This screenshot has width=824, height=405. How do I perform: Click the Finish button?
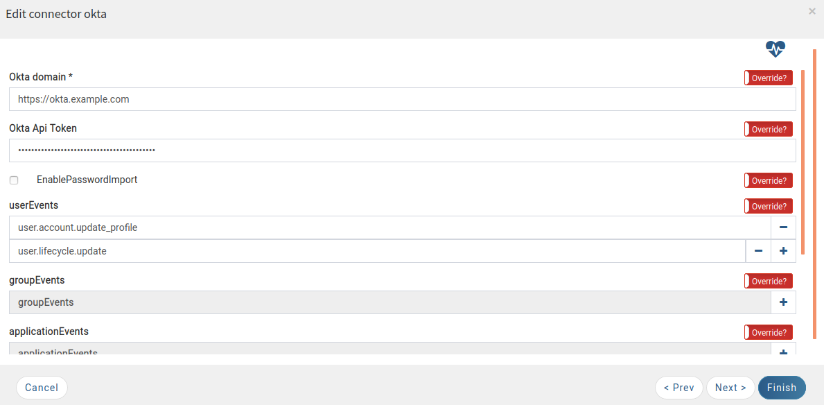pyautogui.click(x=782, y=388)
